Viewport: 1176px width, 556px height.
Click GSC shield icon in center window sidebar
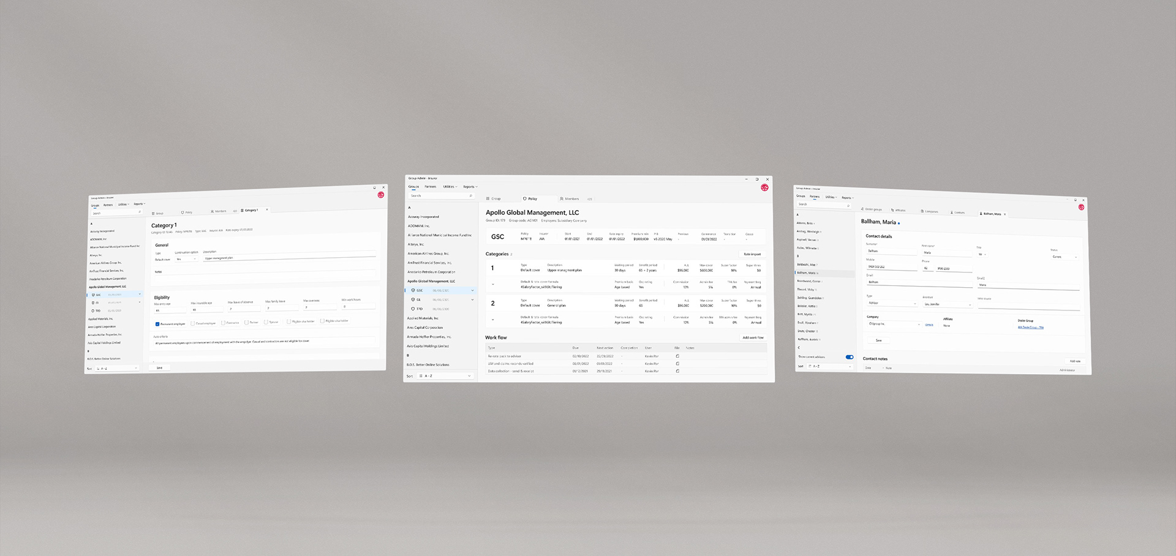point(413,290)
